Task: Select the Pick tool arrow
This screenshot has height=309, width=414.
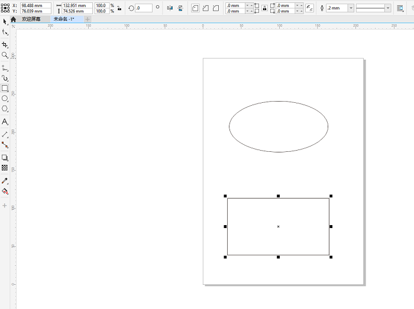Action: click(5, 22)
